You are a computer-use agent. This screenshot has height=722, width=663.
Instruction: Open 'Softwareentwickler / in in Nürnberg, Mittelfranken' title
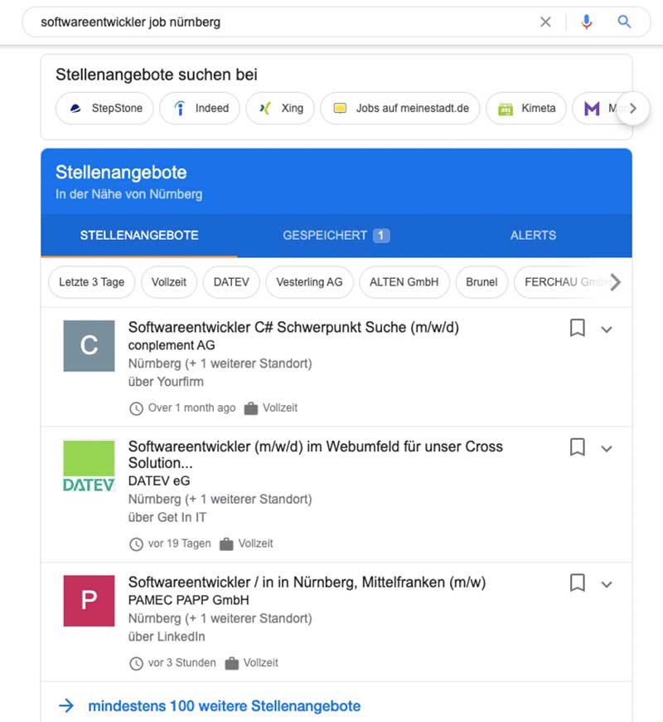307,582
